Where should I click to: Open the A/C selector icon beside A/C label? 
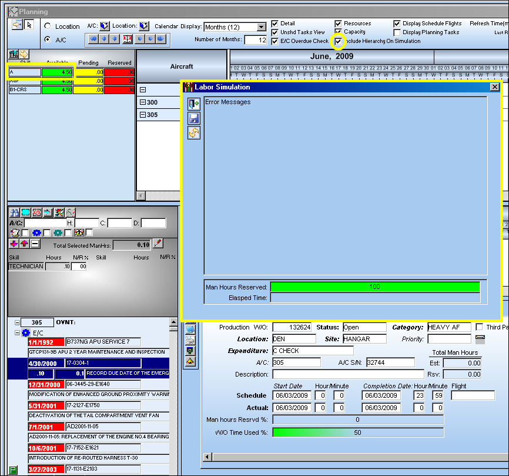pos(105,26)
